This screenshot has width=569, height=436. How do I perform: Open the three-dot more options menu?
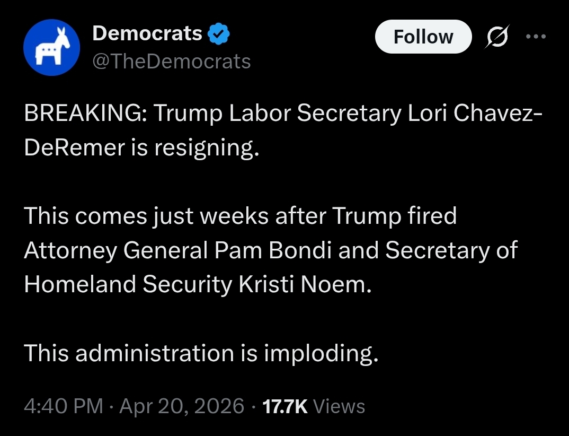pyautogui.click(x=535, y=37)
